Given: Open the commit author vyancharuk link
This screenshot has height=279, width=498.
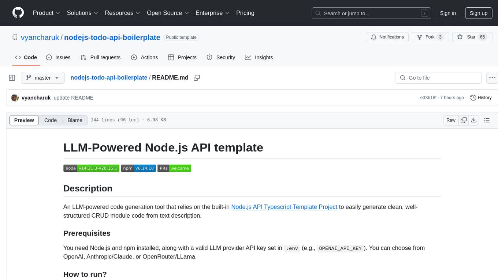Looking at the screenshot, I should pyautogui.click(x=36, y=98).
